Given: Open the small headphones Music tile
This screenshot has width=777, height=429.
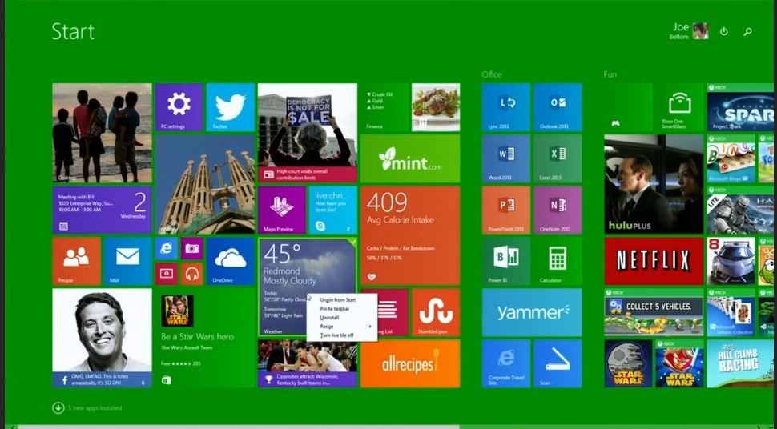Looking at the screenshot, I should pyautogui.click(x=191, y=274).
